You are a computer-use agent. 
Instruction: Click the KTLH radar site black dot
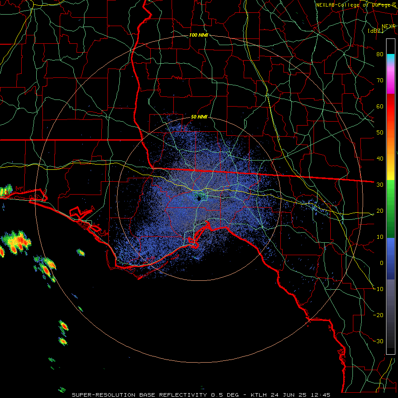[199, 199]
